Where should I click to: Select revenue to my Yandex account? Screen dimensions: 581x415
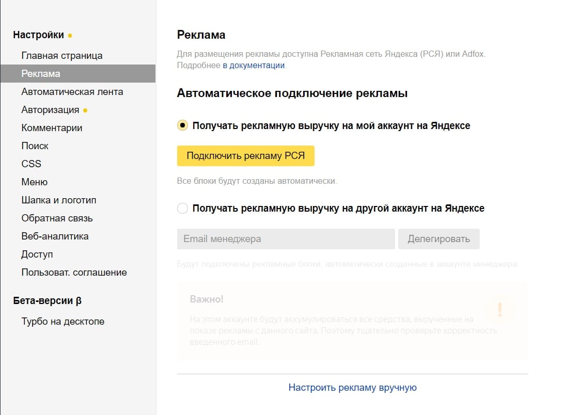[182, 125]
